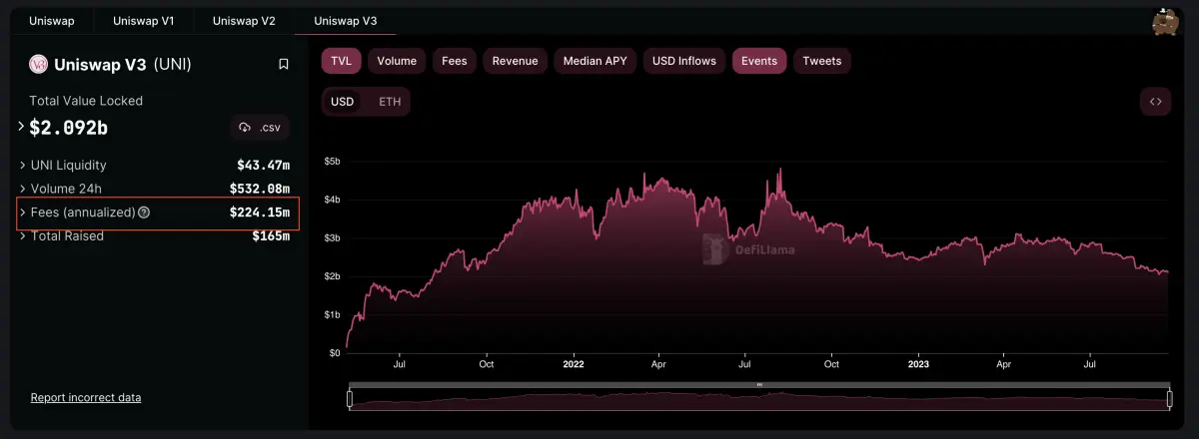Image resolution: width=1199 pixels, height=439 pixels.
Task: Click the top bar of the chart range selector
Action: [759, 384]
